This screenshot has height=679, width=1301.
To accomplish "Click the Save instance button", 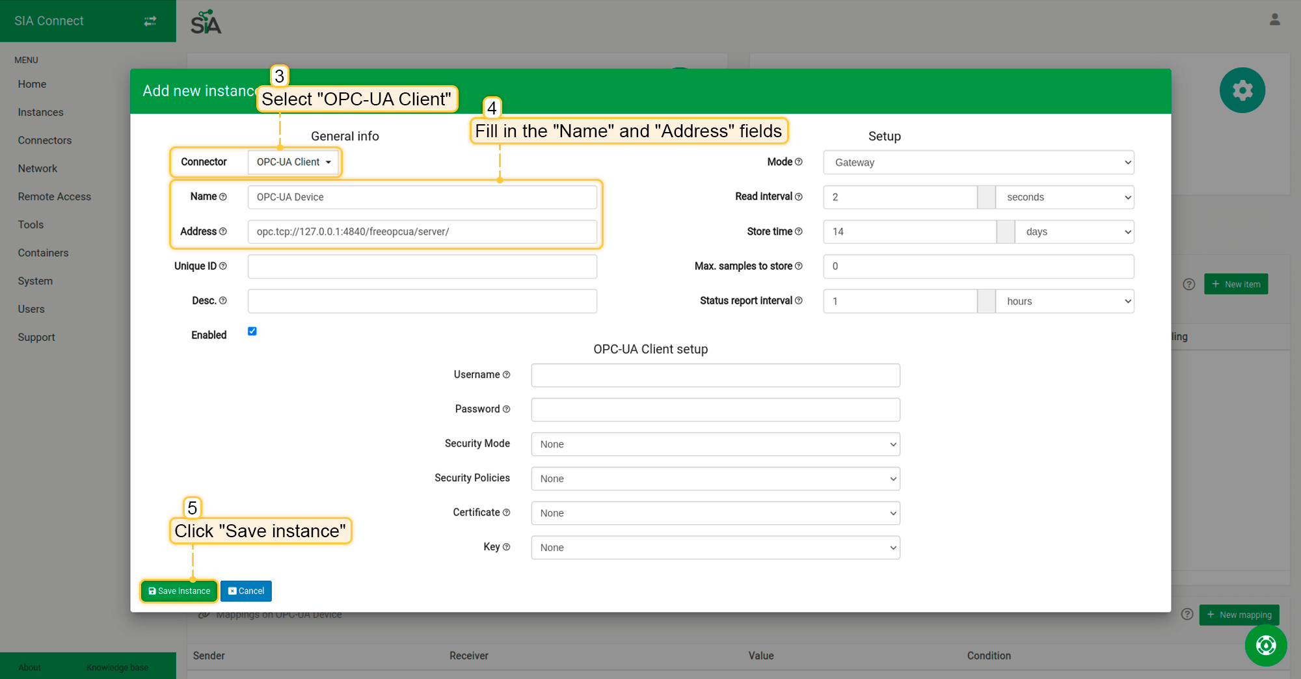I will (180, 591).
